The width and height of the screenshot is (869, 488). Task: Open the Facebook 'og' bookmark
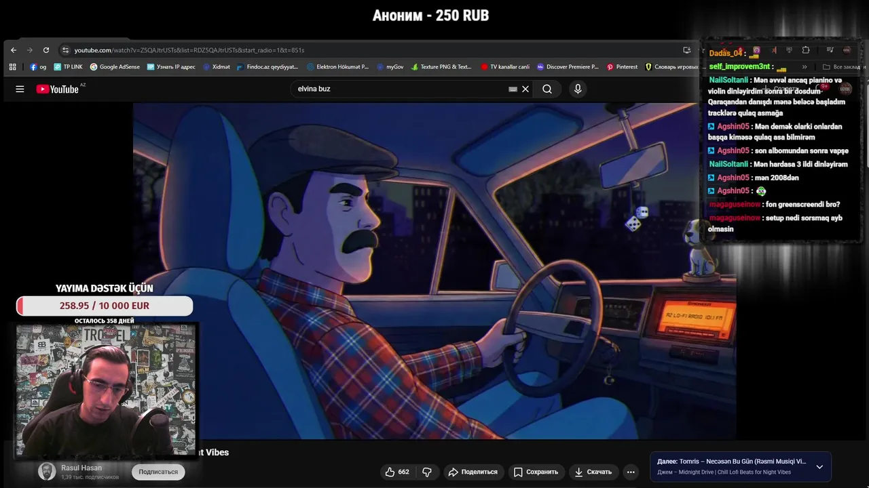(38, 67)
